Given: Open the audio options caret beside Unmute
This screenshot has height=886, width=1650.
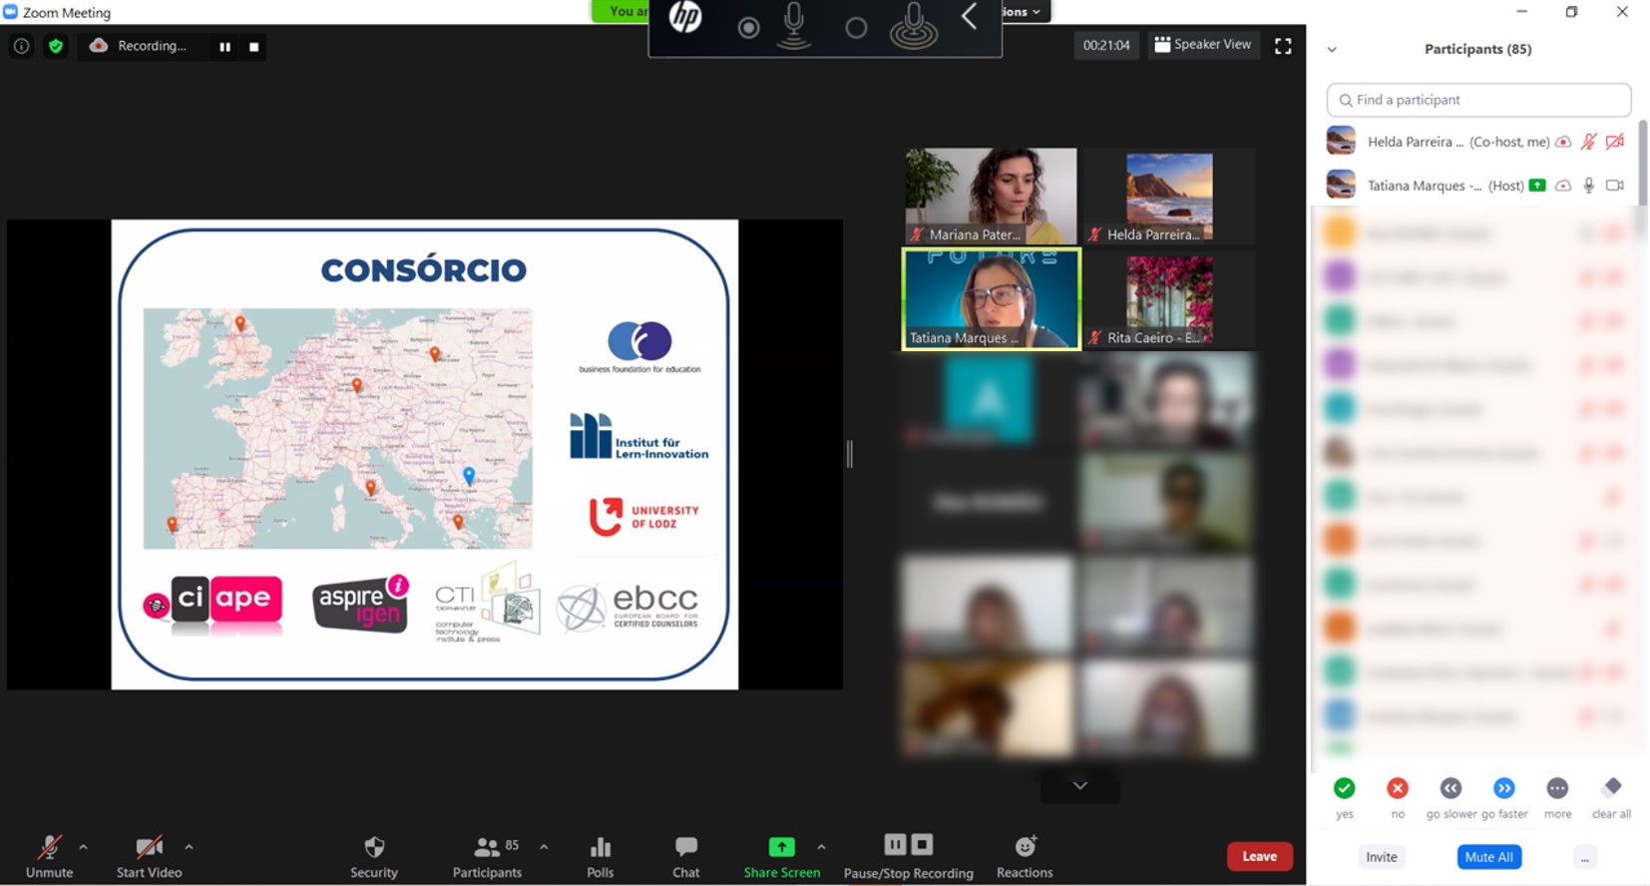Looking at the screenshot, I should (83, 847).
